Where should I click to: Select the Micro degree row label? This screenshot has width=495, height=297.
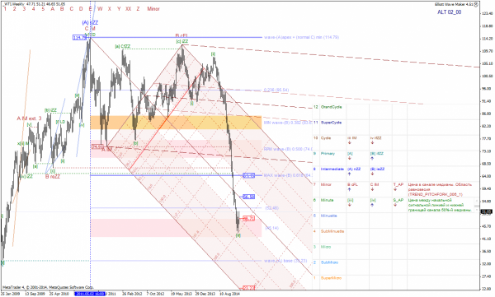point(326,247)
